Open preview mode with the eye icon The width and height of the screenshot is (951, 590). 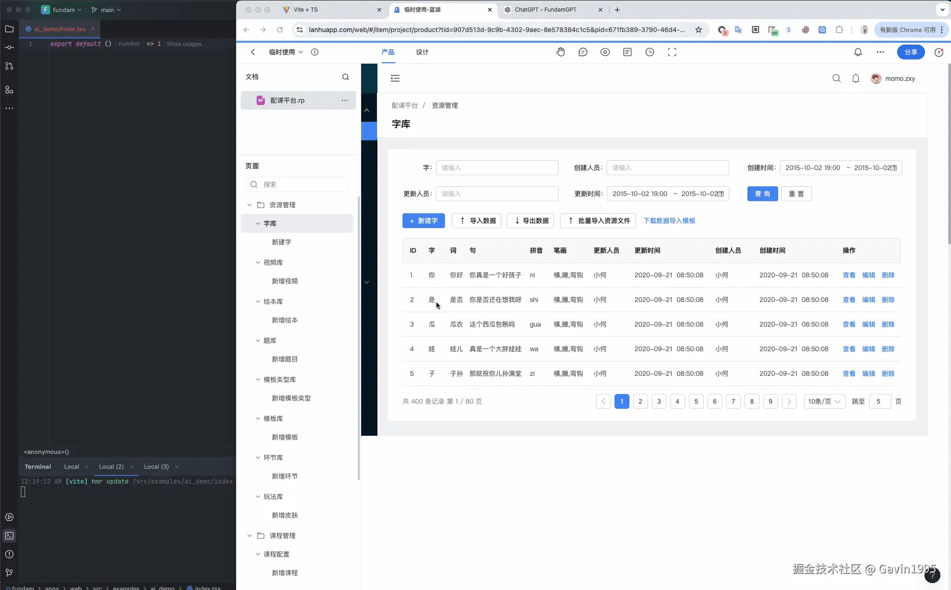click(x=605, y=52)
